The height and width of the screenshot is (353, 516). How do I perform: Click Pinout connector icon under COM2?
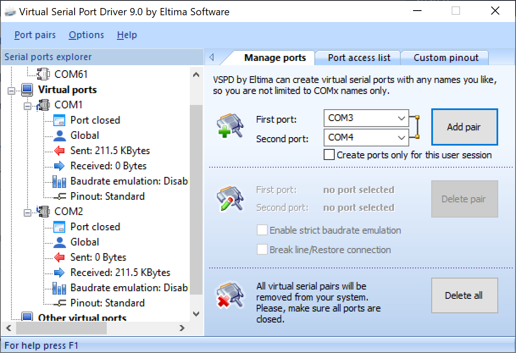[60, 303]
